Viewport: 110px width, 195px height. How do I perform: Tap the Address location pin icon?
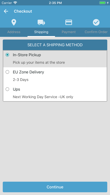tap(14, 22)
